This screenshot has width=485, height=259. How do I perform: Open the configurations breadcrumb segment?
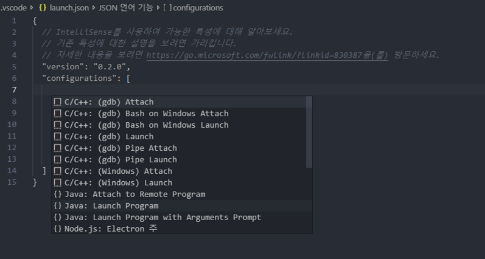pos(193,8)
